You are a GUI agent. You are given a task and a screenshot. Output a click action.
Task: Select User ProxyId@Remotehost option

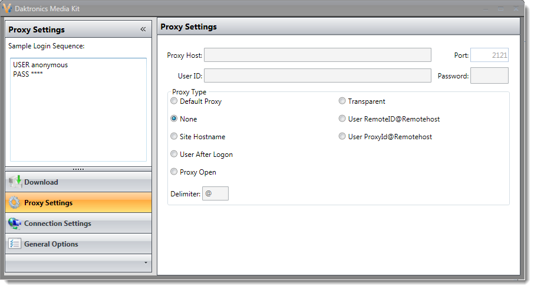(342, 137)
